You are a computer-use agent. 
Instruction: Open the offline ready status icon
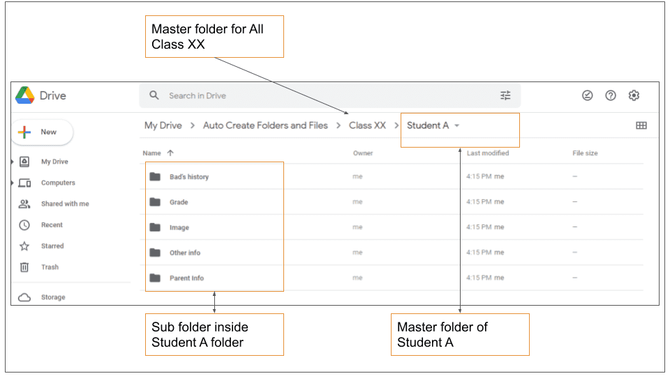(x=588, y=96)
